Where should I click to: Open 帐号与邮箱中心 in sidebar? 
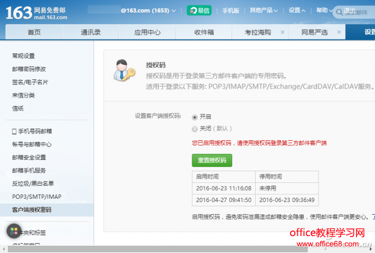coord(32,145)
